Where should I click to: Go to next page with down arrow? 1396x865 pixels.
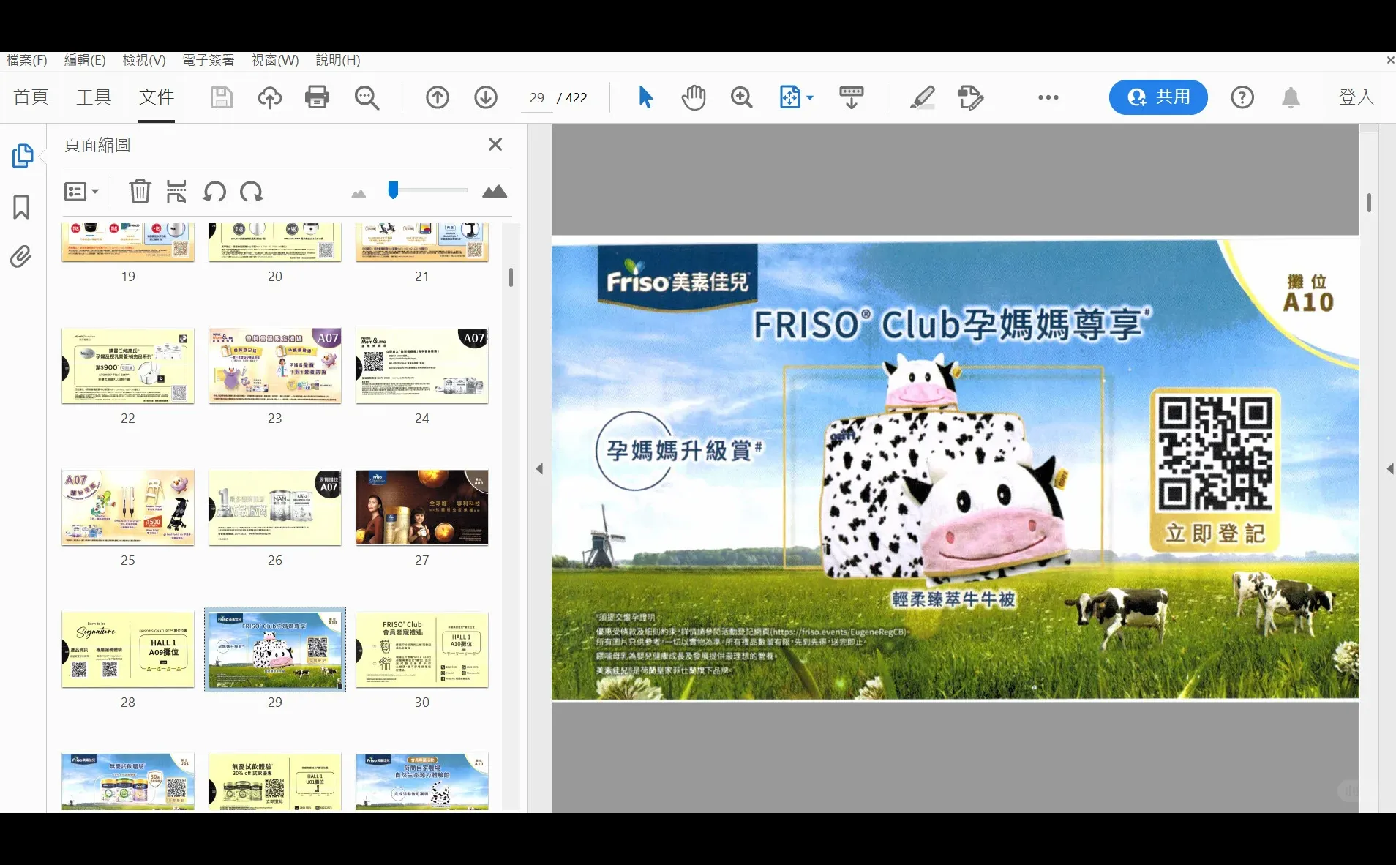(x=486, y=97)
